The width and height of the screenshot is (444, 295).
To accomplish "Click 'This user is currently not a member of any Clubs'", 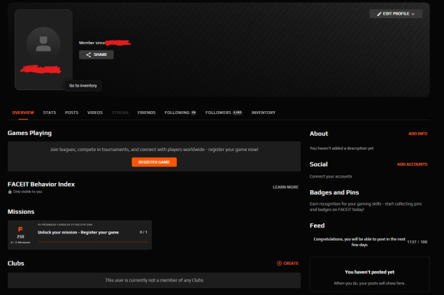I will [x=154, y=280].
